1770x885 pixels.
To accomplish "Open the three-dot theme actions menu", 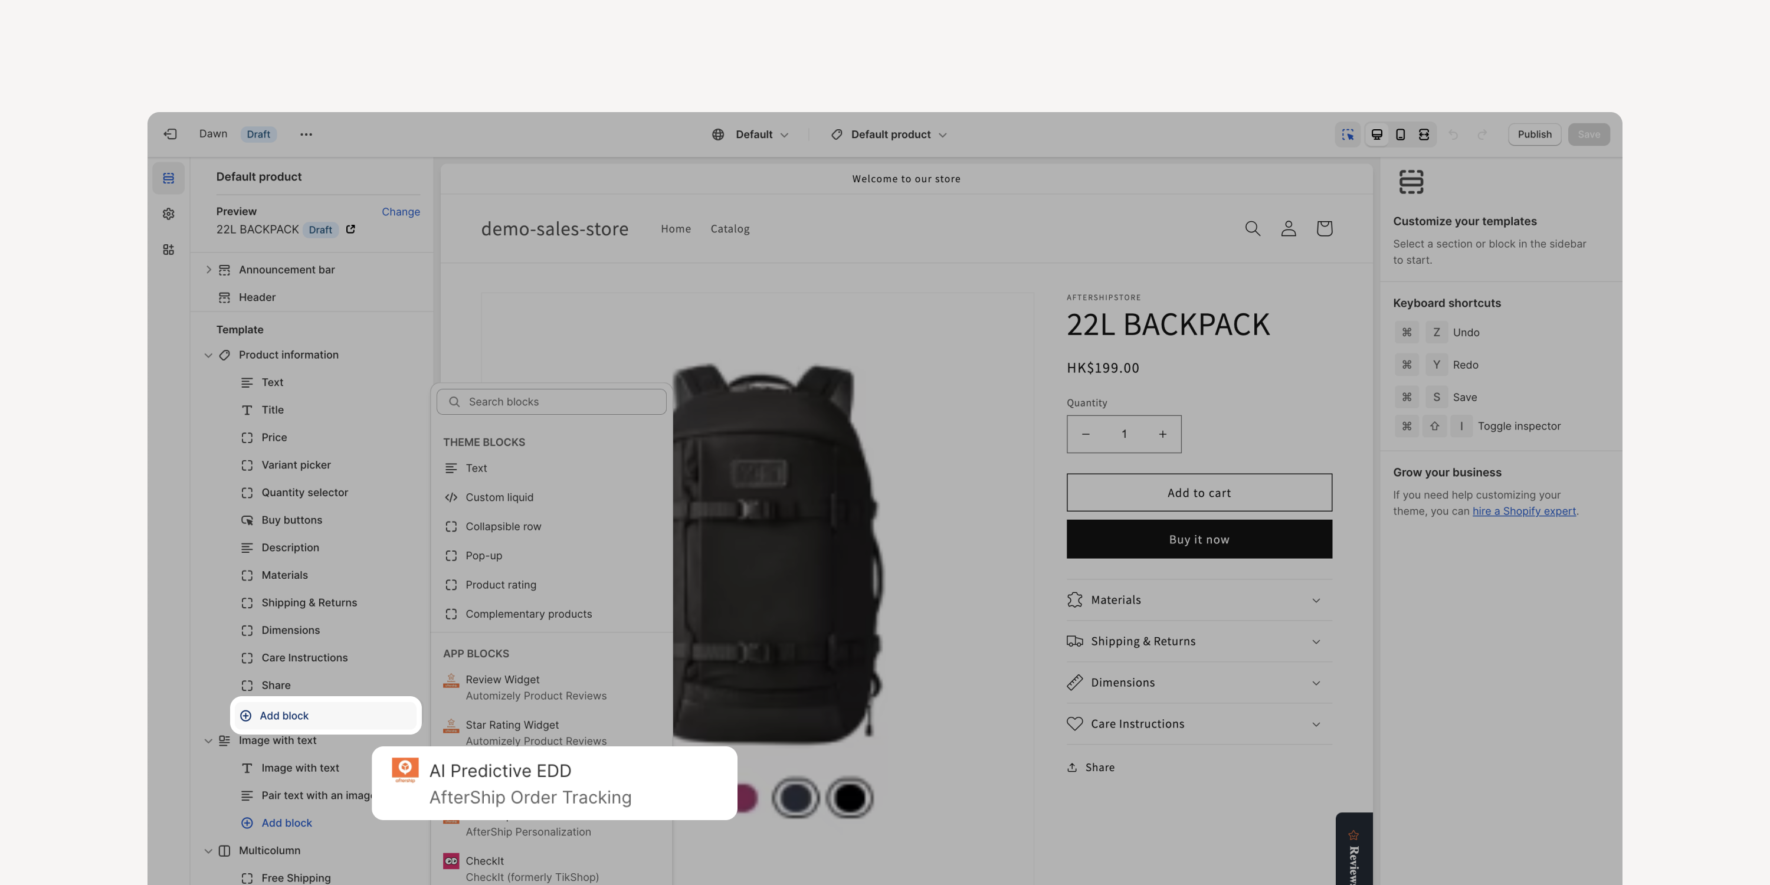I will pos(306,134).
